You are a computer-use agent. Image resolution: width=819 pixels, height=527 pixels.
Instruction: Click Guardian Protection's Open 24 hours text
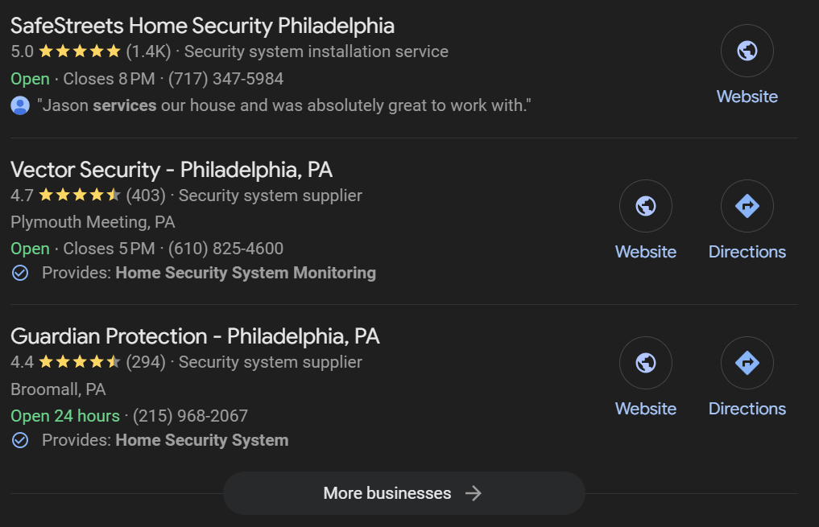[x=64, y=415]
